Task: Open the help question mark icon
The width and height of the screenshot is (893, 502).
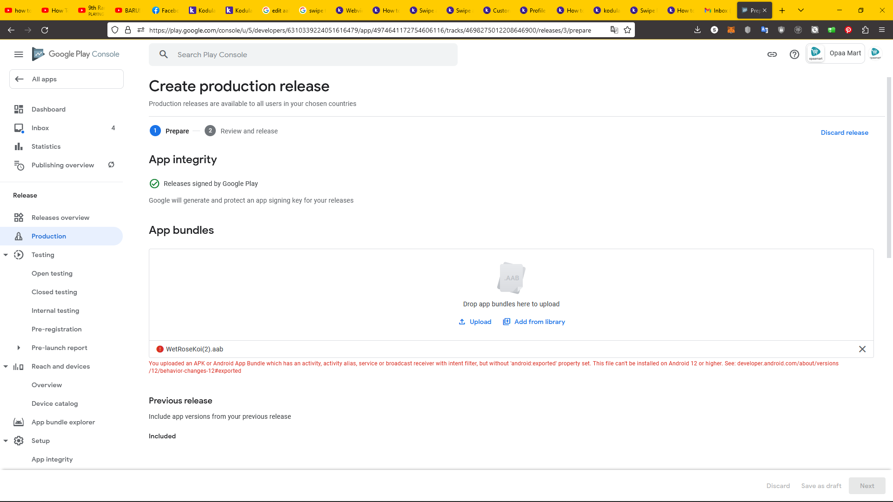Action: click(x=794, y=54)
